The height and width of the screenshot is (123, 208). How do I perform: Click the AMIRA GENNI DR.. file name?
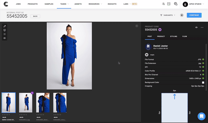tap(8, 120)
